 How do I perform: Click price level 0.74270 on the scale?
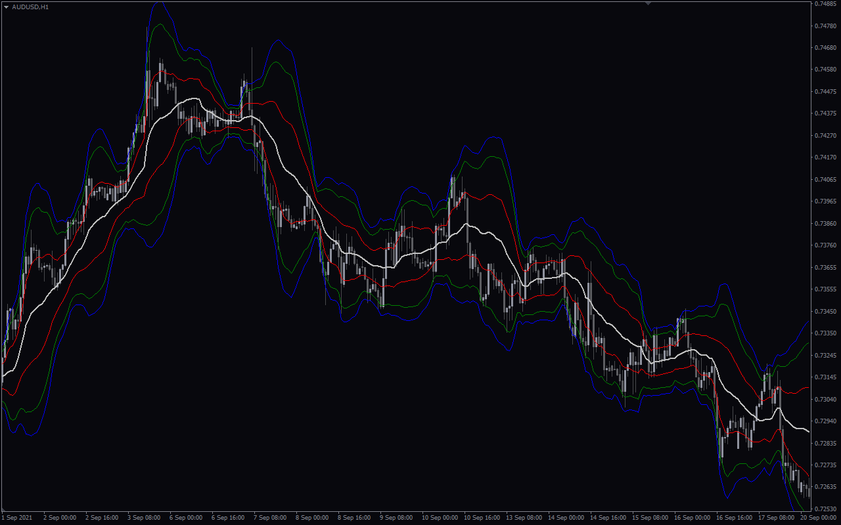[x=825, y=136]
